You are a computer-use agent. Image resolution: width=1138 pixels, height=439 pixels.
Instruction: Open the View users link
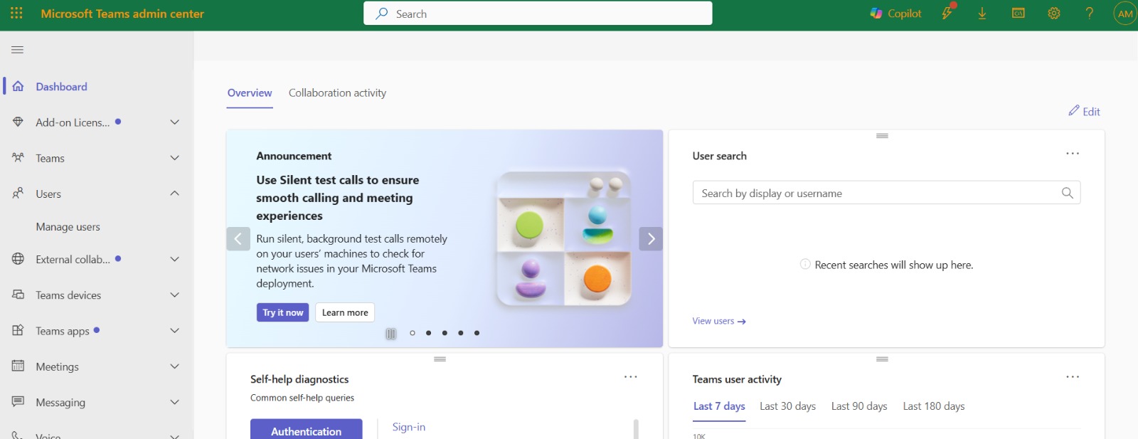(x=719, y=322)
